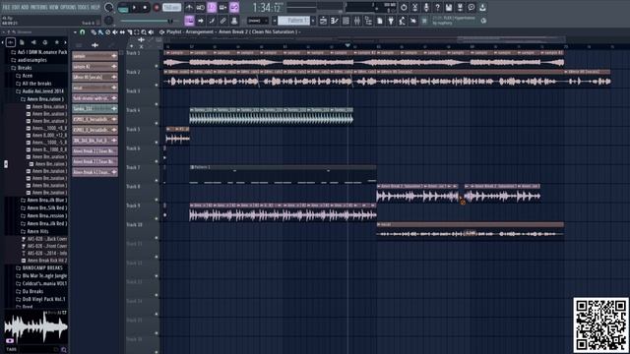Viewport: 630px width, 354px height.
Task: Open the Mixer view icon
Action: pos(356,21)
